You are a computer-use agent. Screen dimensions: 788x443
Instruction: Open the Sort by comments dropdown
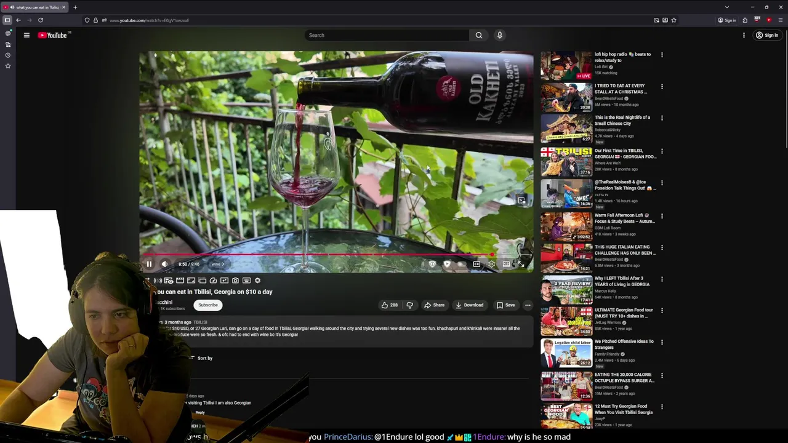pos(201,358)
